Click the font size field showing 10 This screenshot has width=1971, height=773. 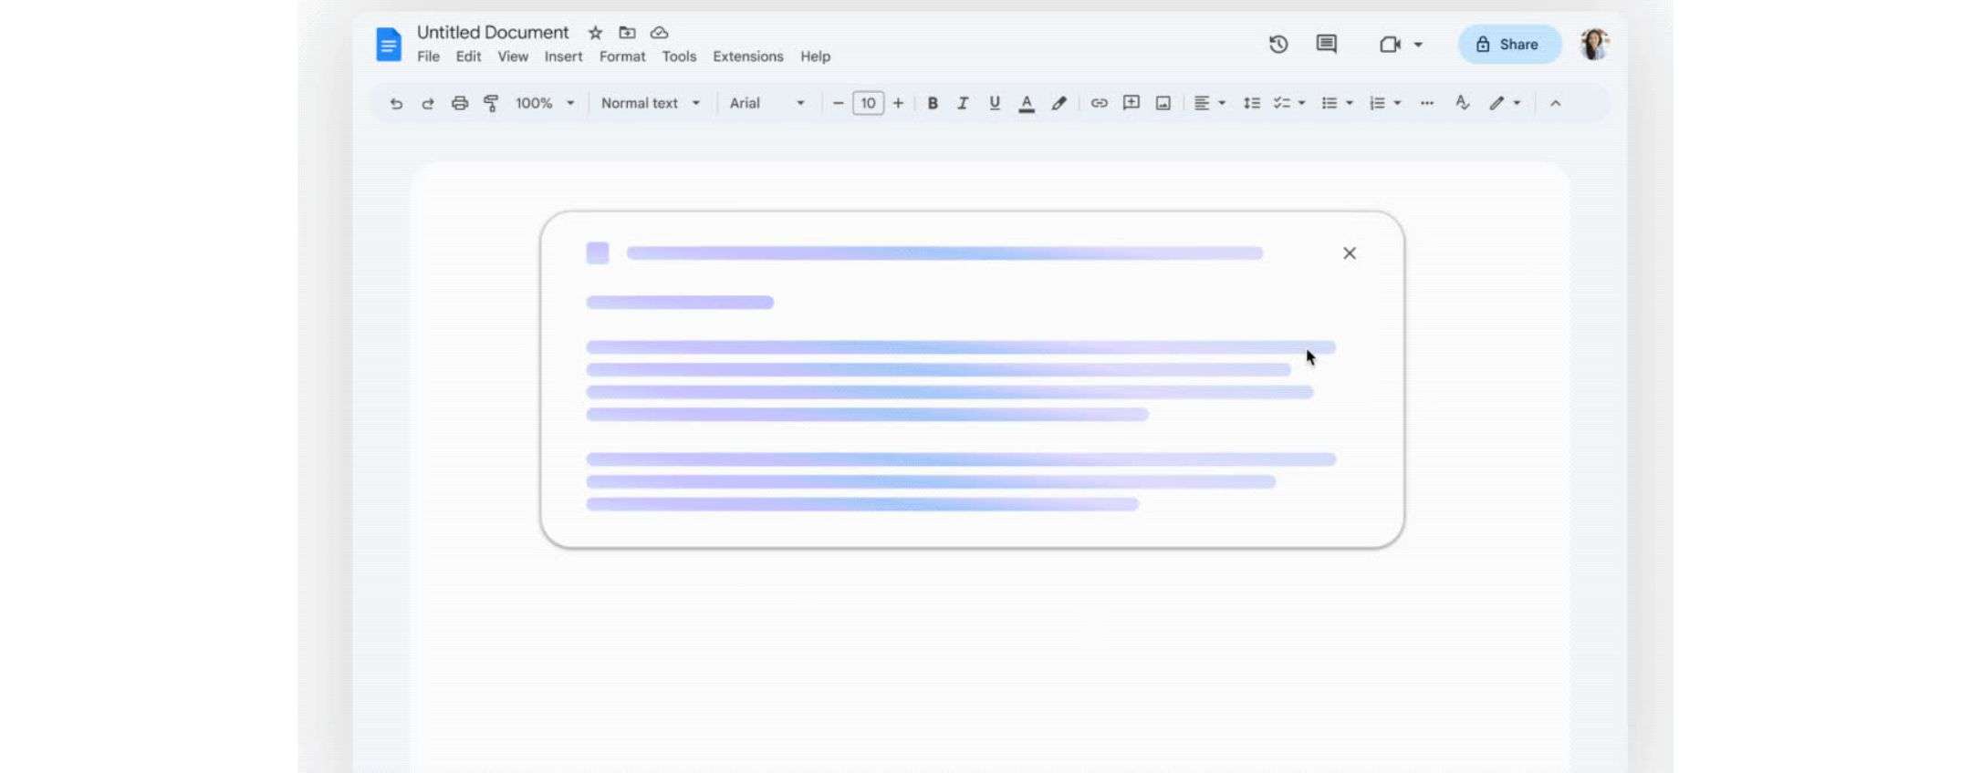[868, 103]
